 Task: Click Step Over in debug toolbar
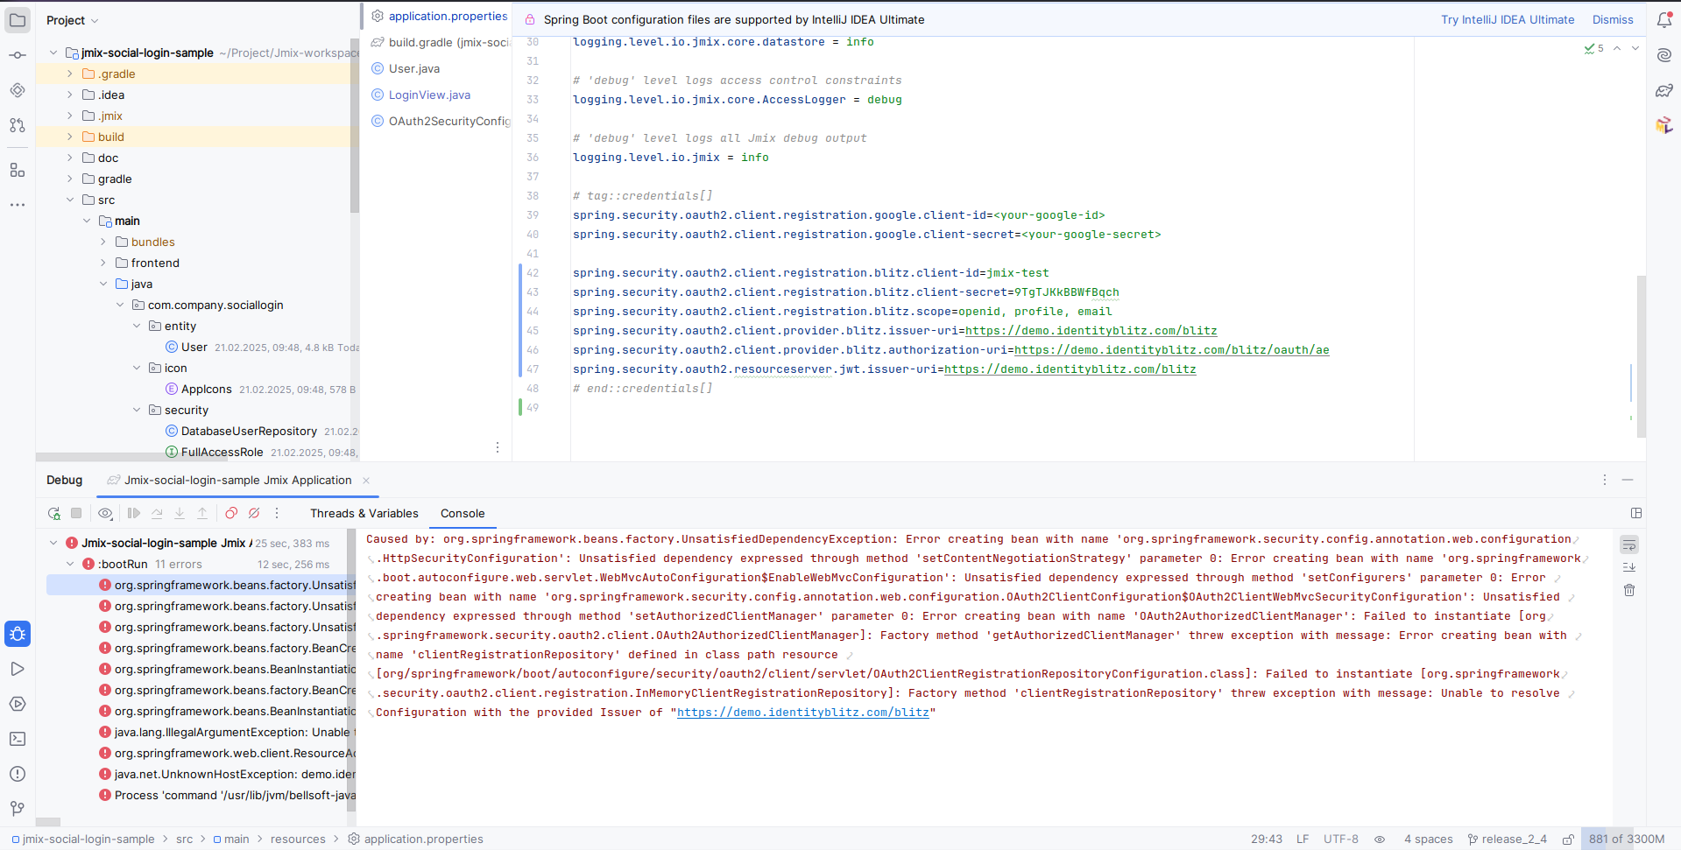[157, 514]
